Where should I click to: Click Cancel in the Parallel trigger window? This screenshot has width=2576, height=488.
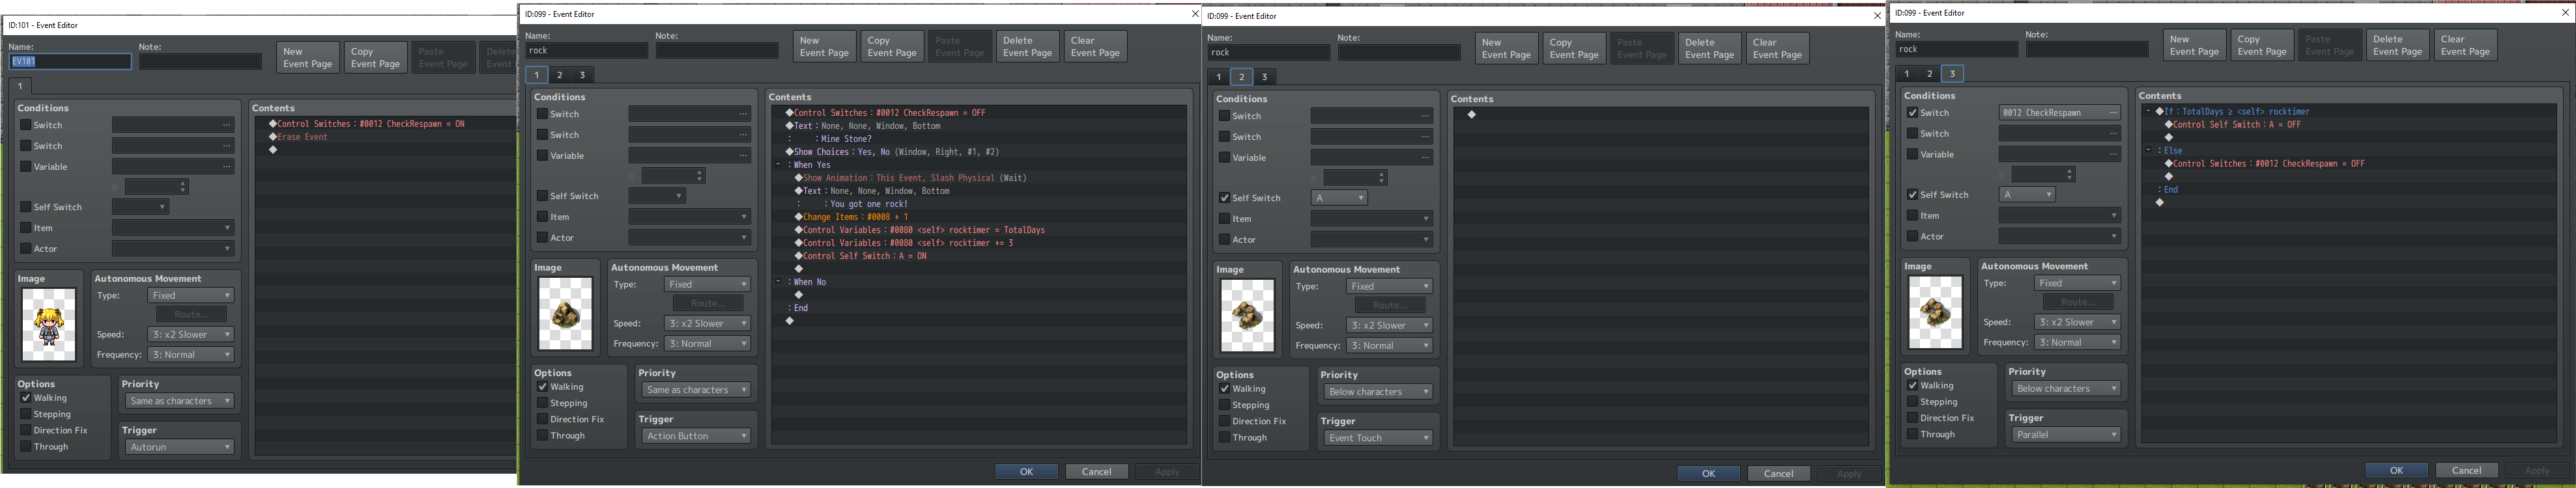pos(2467,471)
